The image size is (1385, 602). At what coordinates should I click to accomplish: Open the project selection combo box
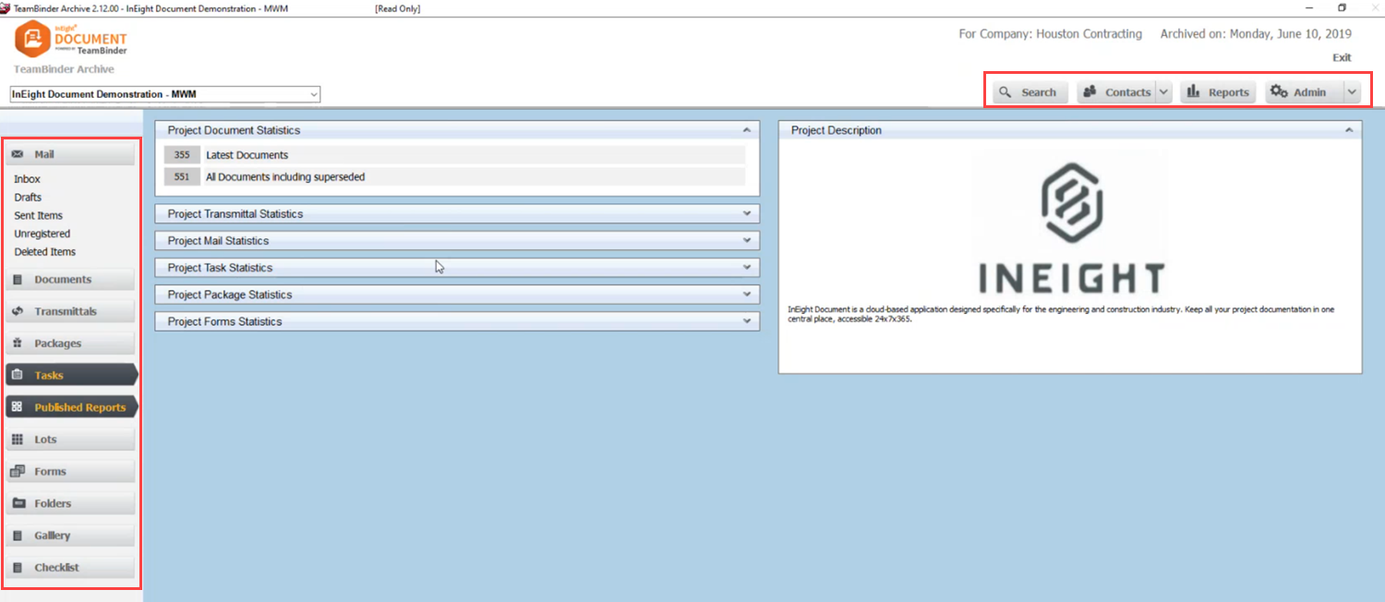165,94
